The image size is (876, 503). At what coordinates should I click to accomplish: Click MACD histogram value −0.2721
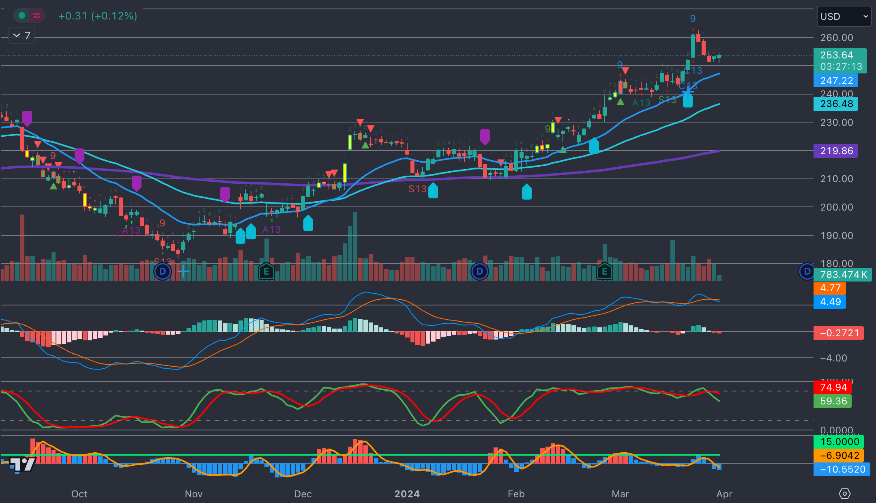839,333
